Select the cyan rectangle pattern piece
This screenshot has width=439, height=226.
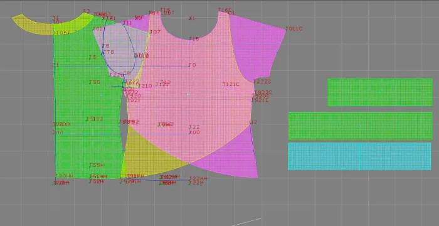359,156
